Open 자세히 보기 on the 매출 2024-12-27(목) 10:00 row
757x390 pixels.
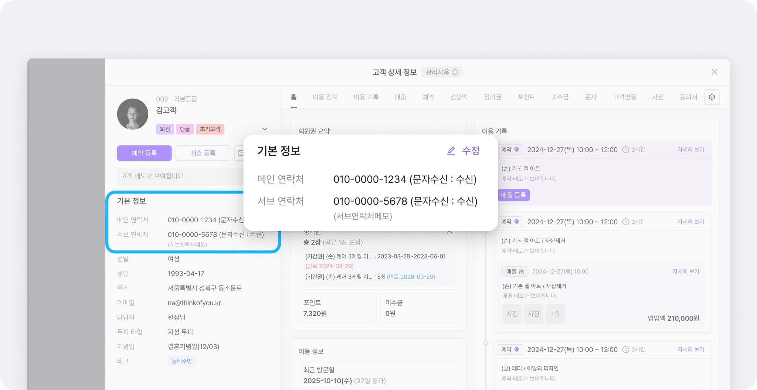point(686,271)
